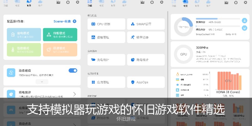Open the 进程管理 process manager tile
The image size is (252, 126).
click(106, 37)
